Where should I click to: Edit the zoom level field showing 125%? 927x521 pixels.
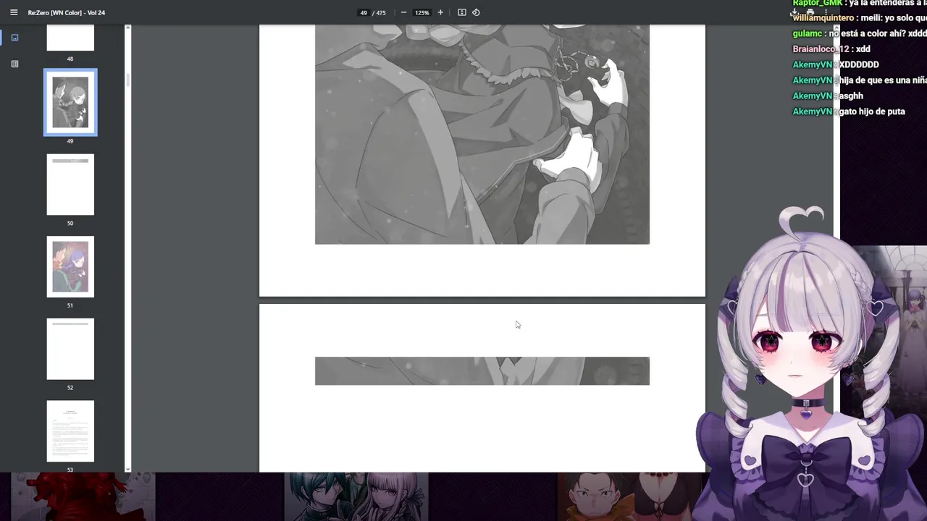tap(422, 12)
